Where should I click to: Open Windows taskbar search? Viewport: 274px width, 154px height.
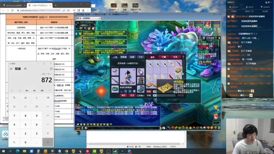[10, 151]
